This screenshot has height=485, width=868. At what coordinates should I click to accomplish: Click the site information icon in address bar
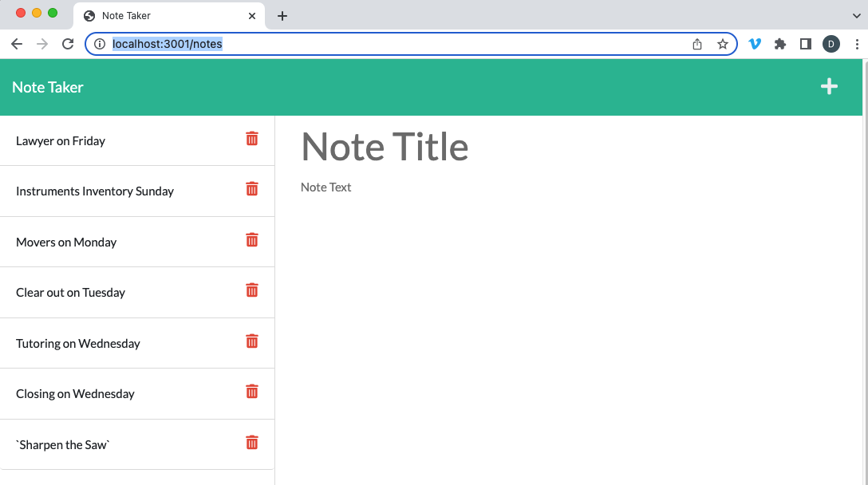100,44
